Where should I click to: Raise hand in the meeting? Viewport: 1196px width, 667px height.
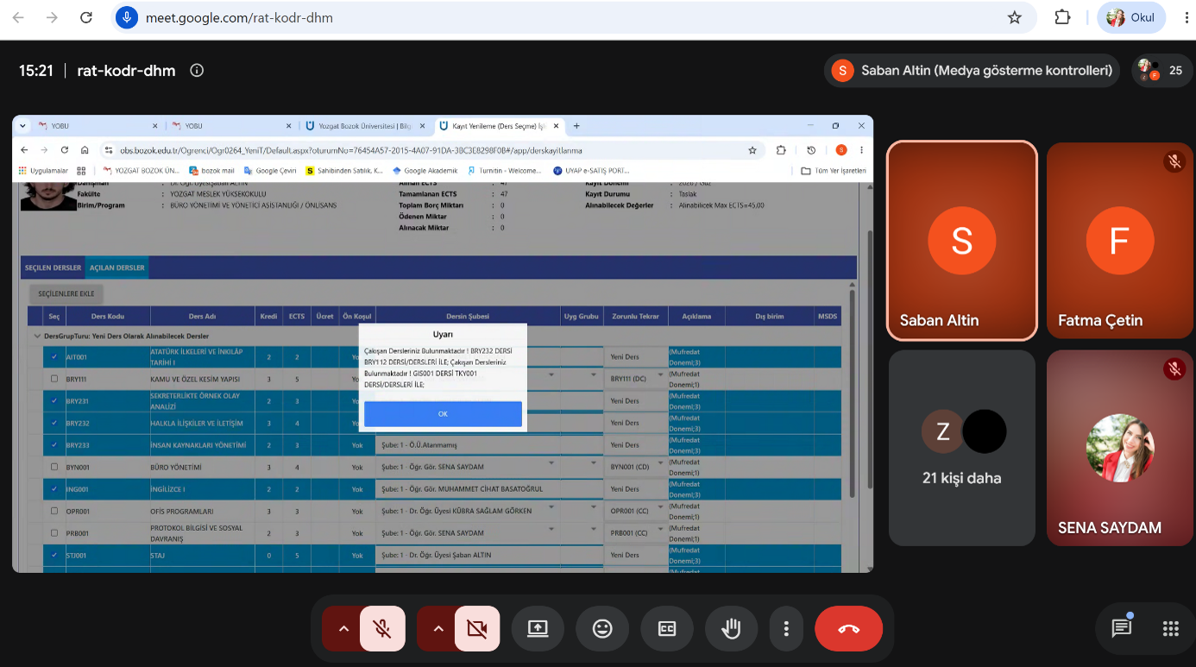(x=731, y=628)
